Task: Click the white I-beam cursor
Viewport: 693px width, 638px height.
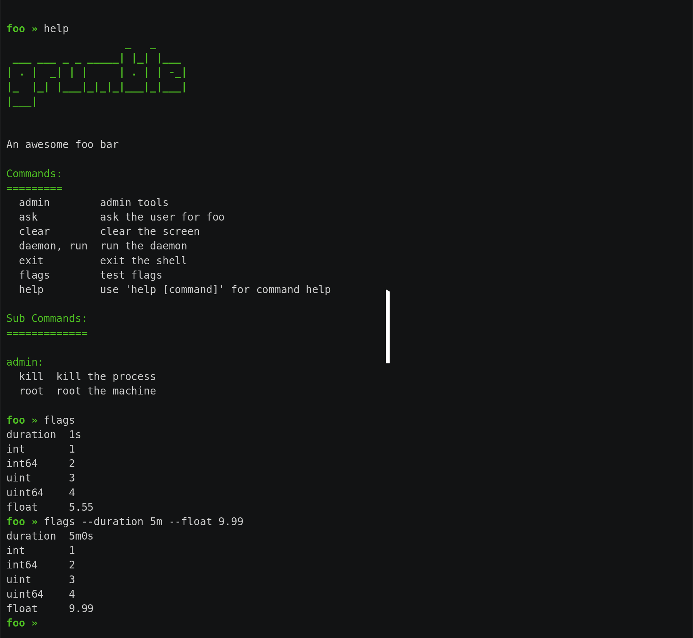Action: (388, 326)
